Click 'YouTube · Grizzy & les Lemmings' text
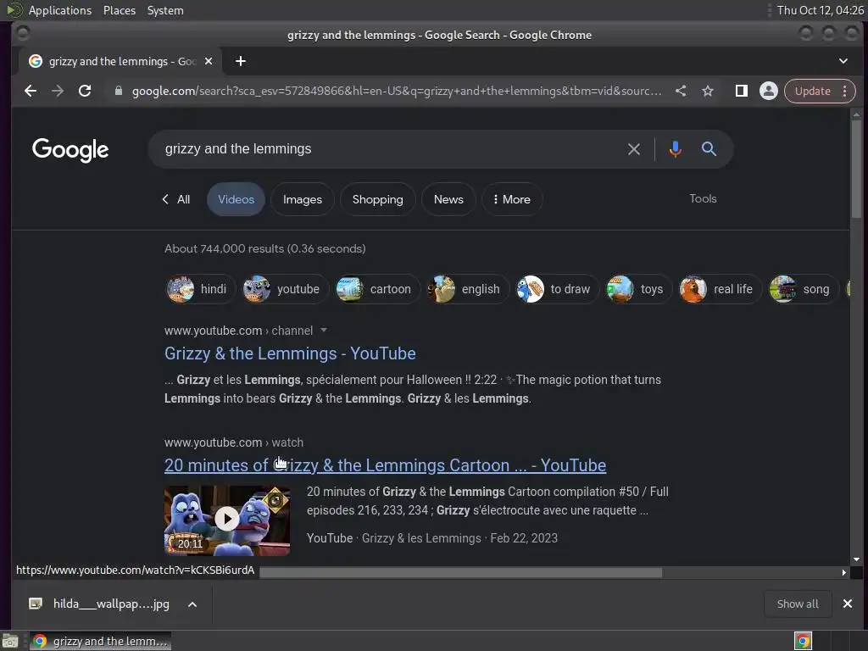The image size is (868, 651). (393, 538)
